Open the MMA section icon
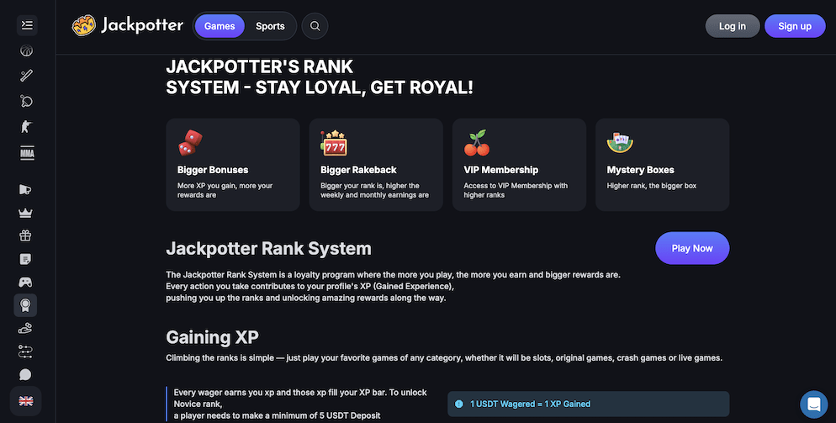The height and width of the screenshot is (423, 836). click(26, 153)
